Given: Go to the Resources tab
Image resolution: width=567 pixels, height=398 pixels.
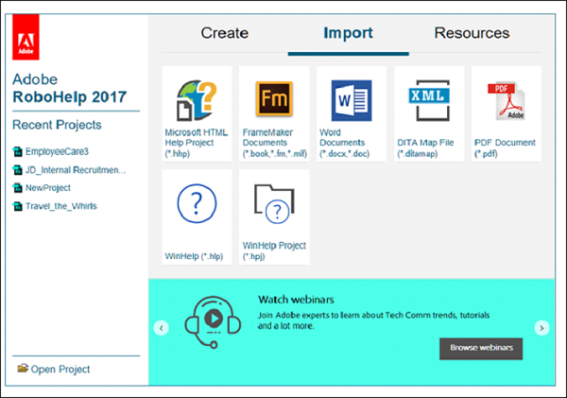Looking at the screenshot, I should click(472, 33).
